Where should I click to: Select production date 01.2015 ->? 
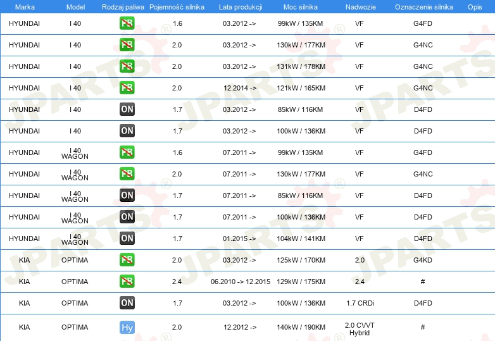tap(239, 239)
